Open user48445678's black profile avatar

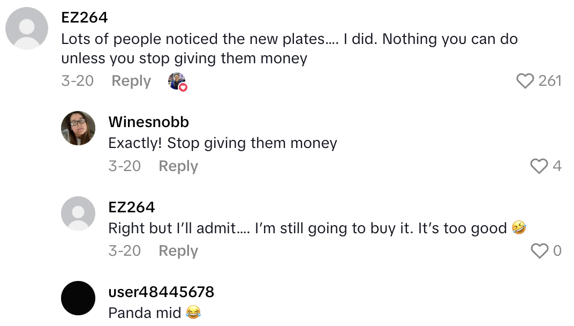tap(78, 298)
